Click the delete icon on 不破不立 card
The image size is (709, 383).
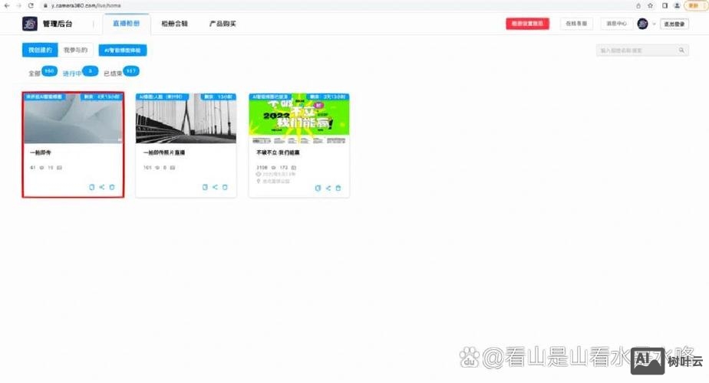338,188
